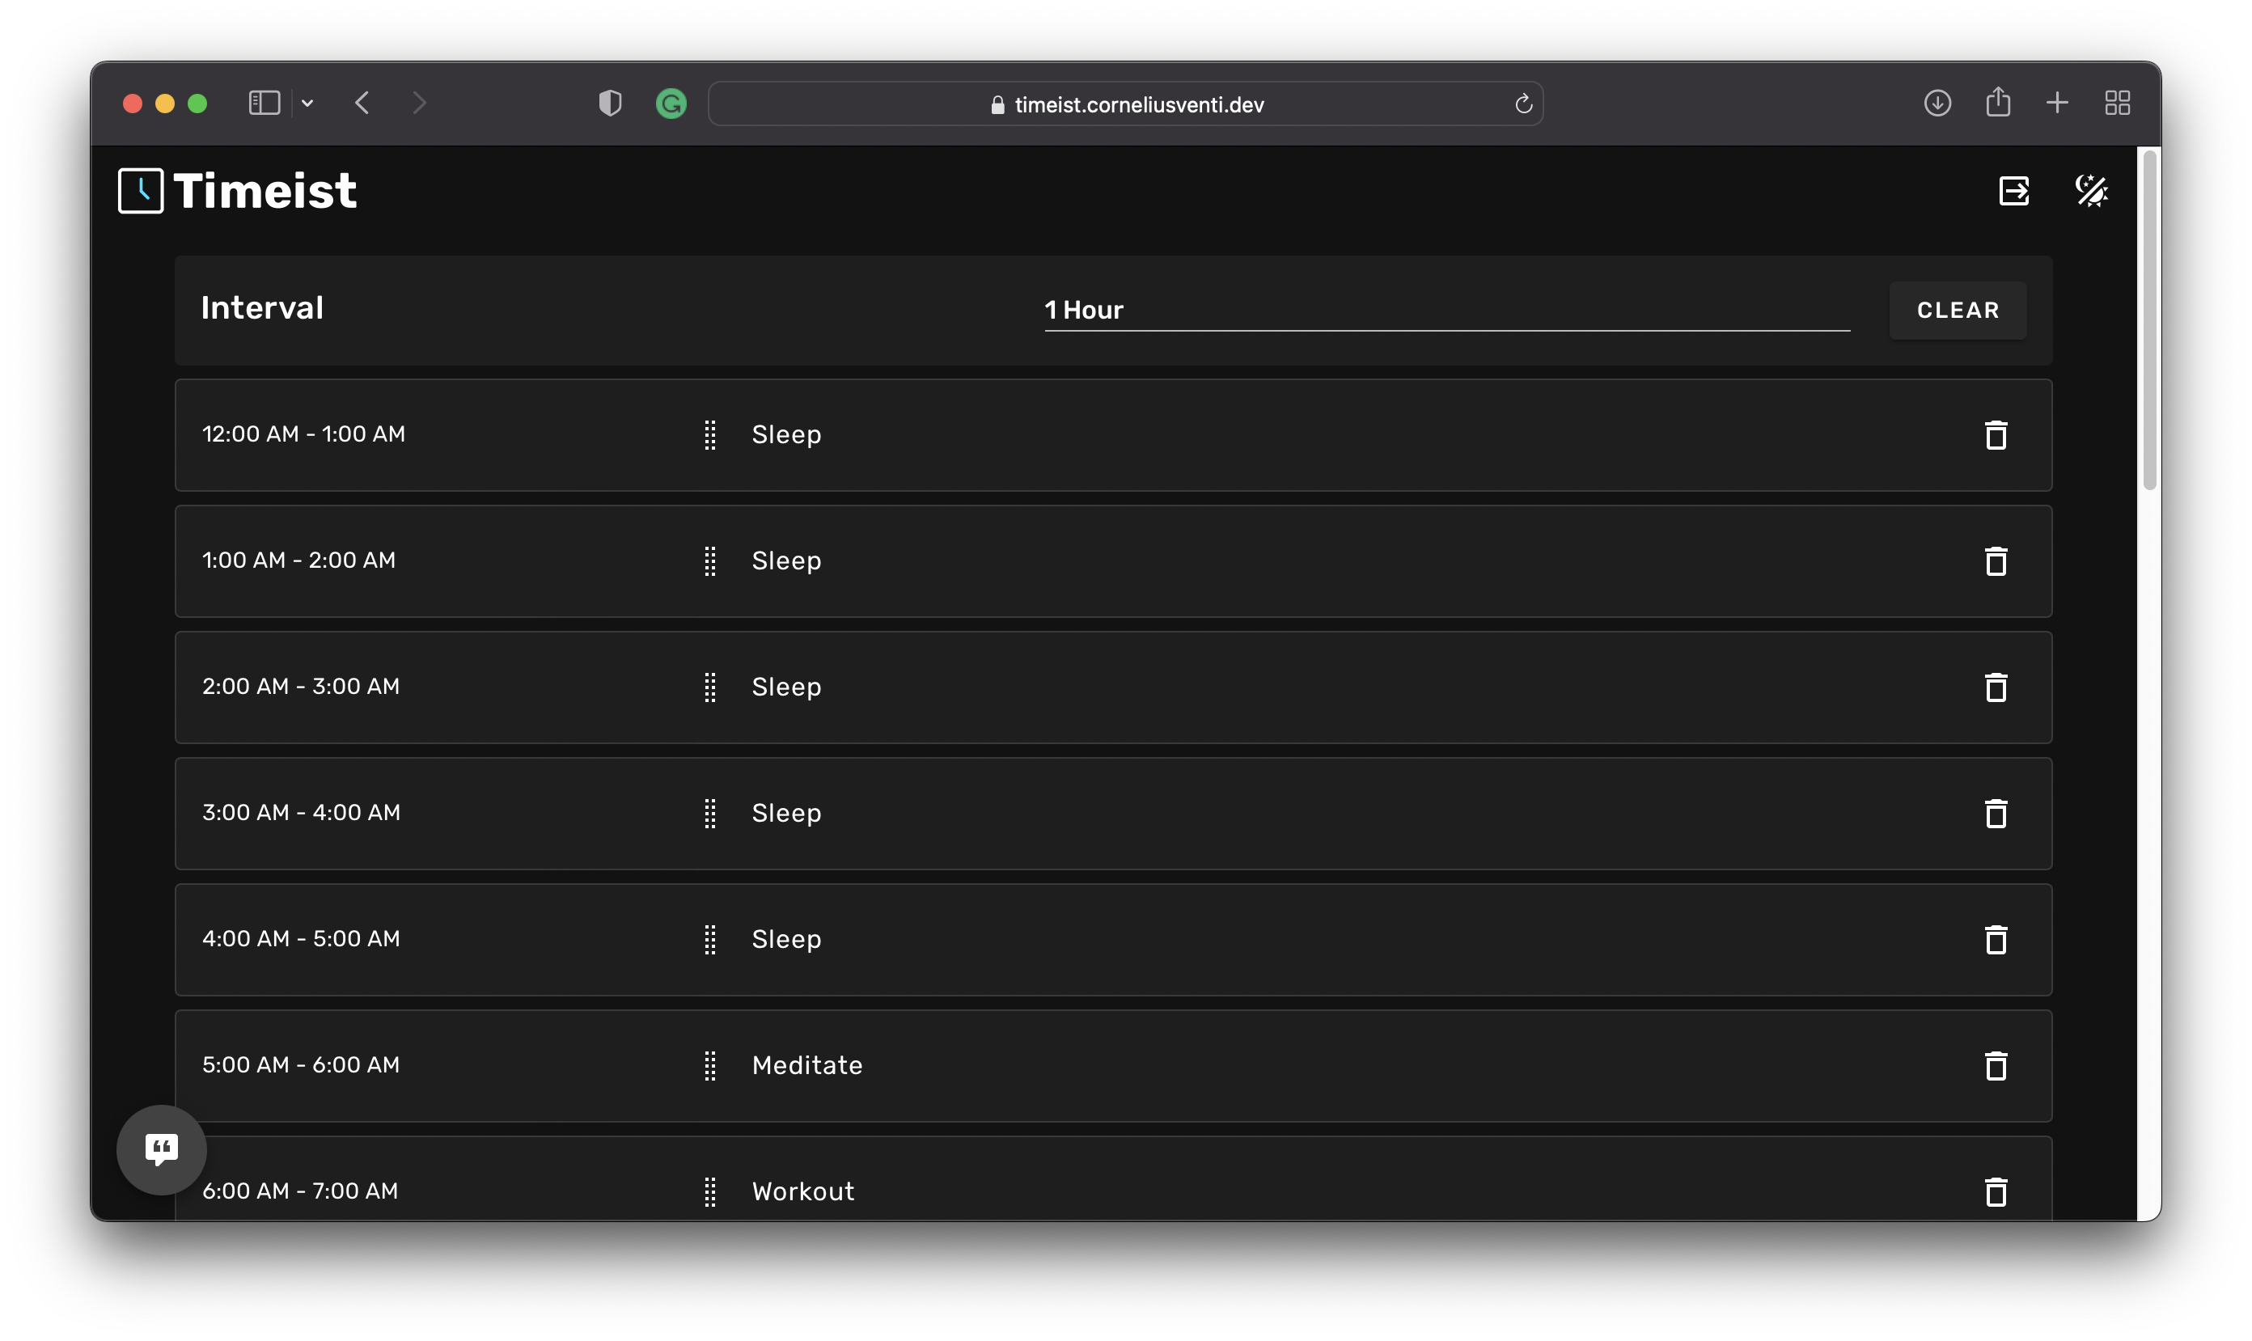Click the page vertical scrollbar thumb
This screenshot has width=2252, height=1341.
(x=2149, y=321)
